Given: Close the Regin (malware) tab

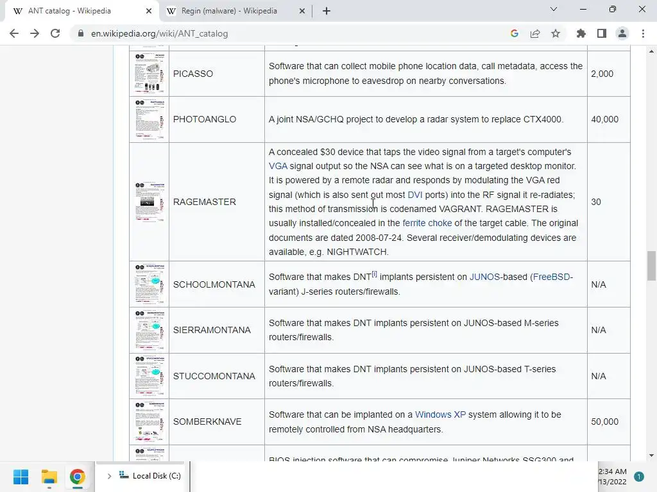Looking at the screenshot, I should click(x=302, y=11).
